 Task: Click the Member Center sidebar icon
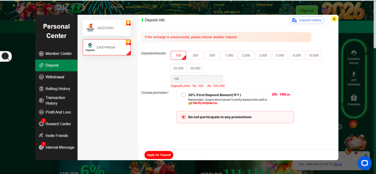coord(41,53)
